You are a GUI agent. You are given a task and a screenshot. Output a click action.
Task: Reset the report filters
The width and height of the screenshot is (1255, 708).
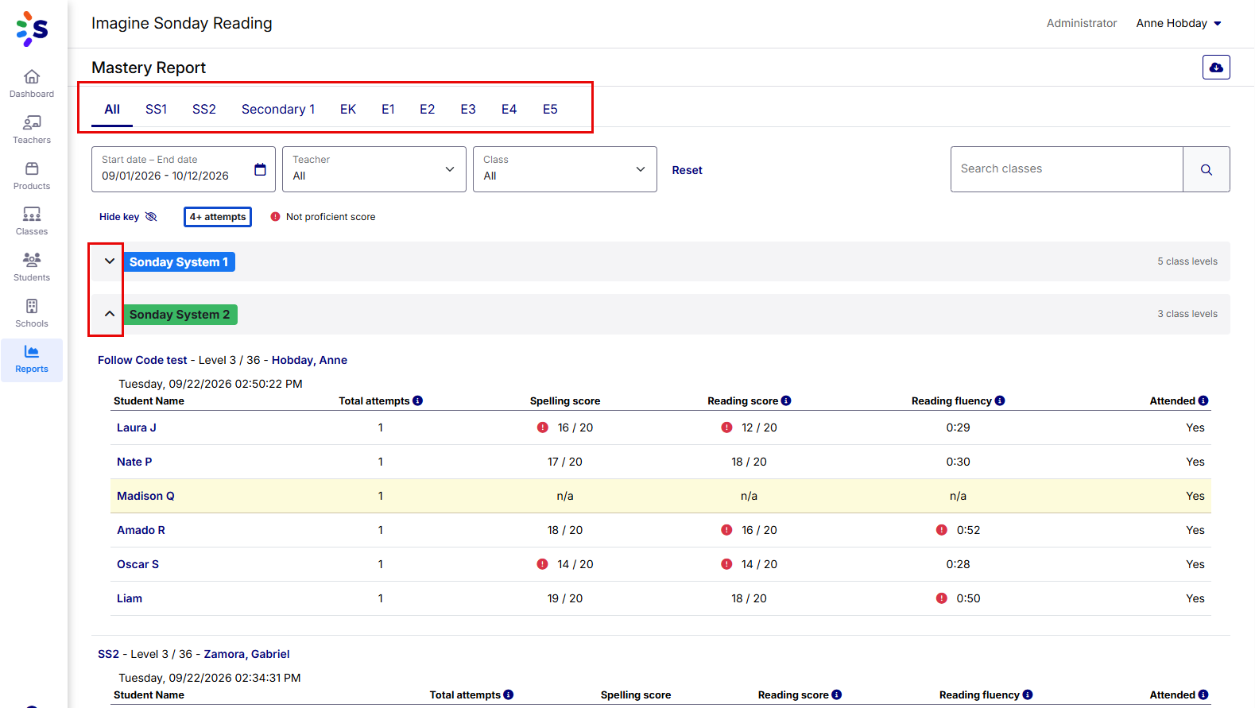point(687,170)
